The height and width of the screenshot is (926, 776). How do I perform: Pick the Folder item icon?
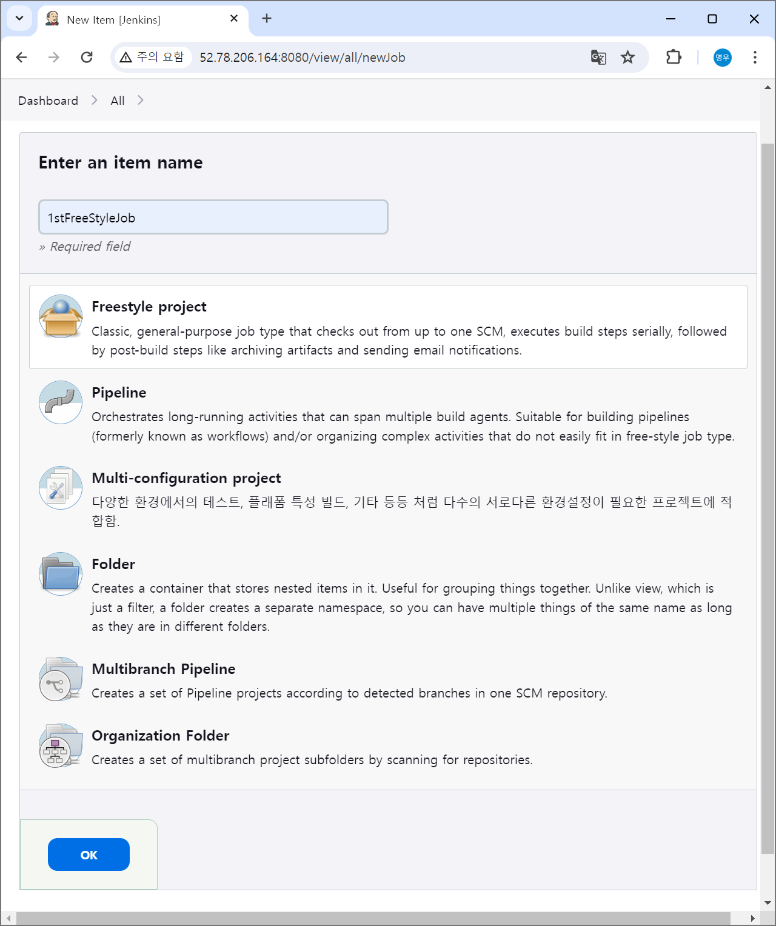[x=61, y=574]
